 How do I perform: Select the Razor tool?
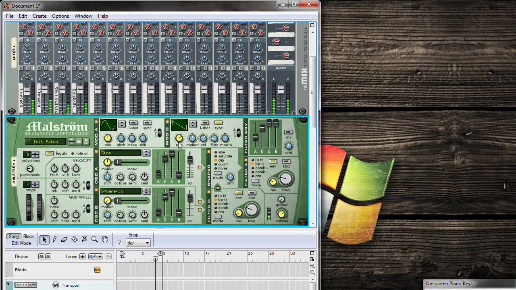pyautogui.click(x=75, y=240)
